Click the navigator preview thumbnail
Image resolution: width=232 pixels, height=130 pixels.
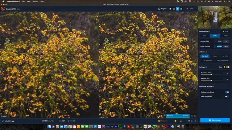215,17
